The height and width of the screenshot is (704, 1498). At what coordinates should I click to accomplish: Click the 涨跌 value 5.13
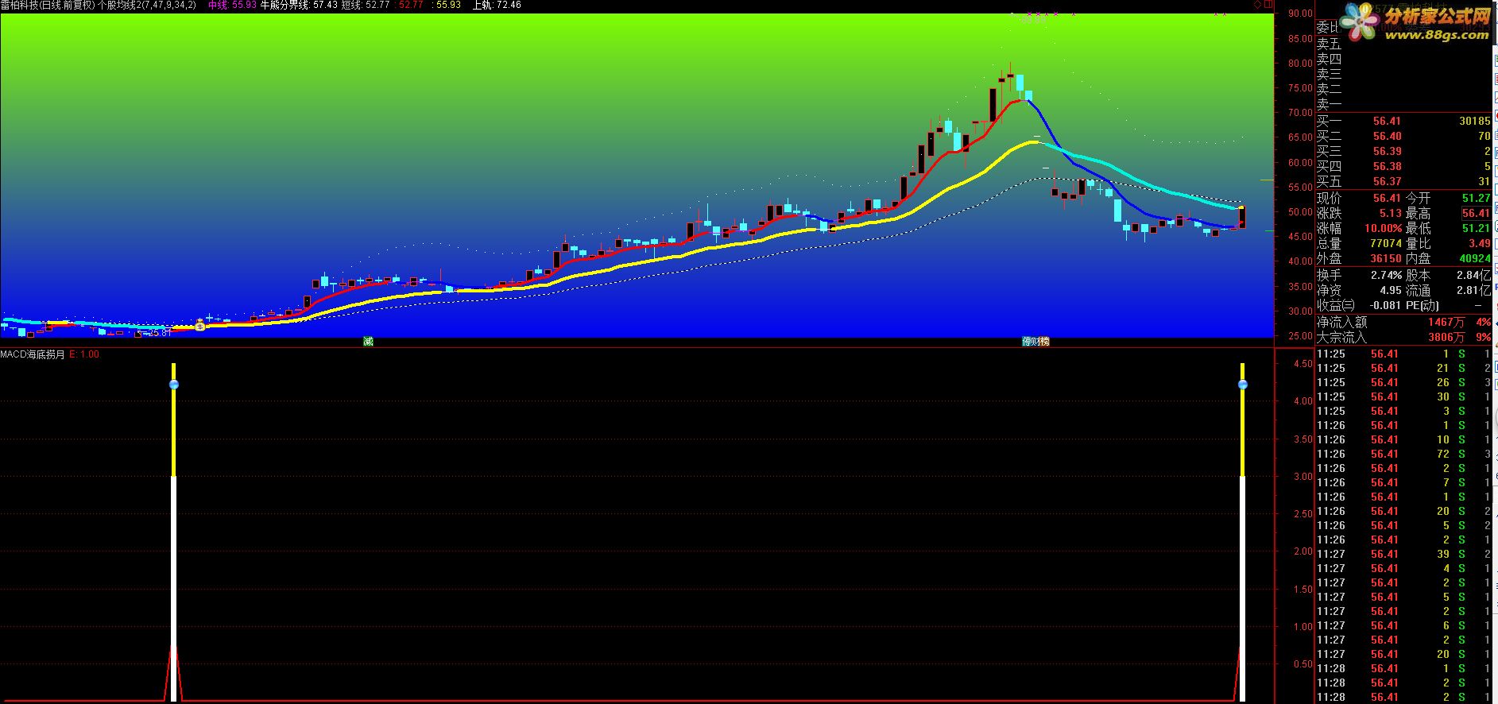(1390, 213)
